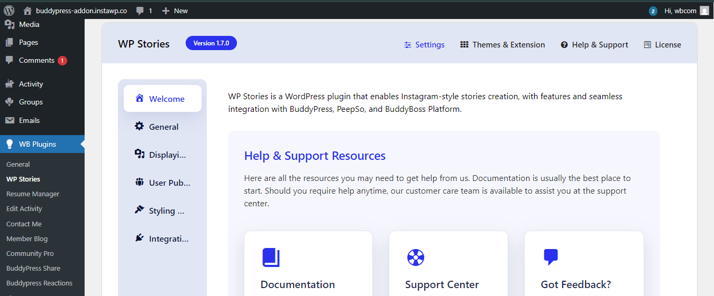Select the Integration vertical tab
This screenshot has width=714, height=296.
coord(162,238)
